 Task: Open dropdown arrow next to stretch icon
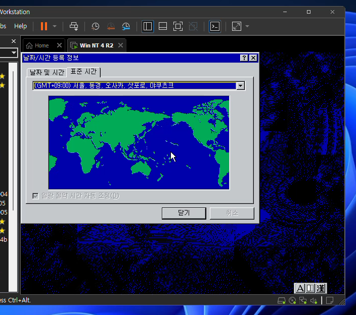coord(247,26)
